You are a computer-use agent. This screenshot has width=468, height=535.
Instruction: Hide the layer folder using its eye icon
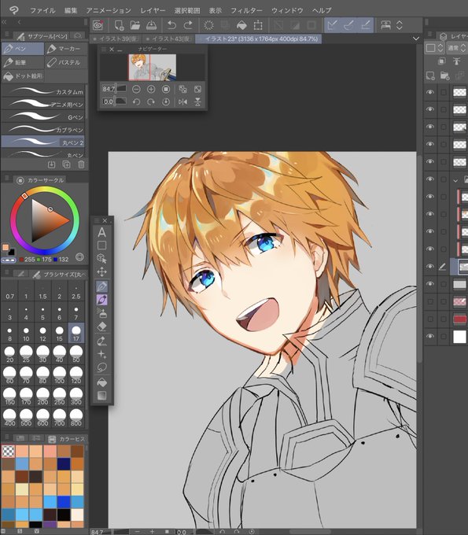[x=429, y=179]
